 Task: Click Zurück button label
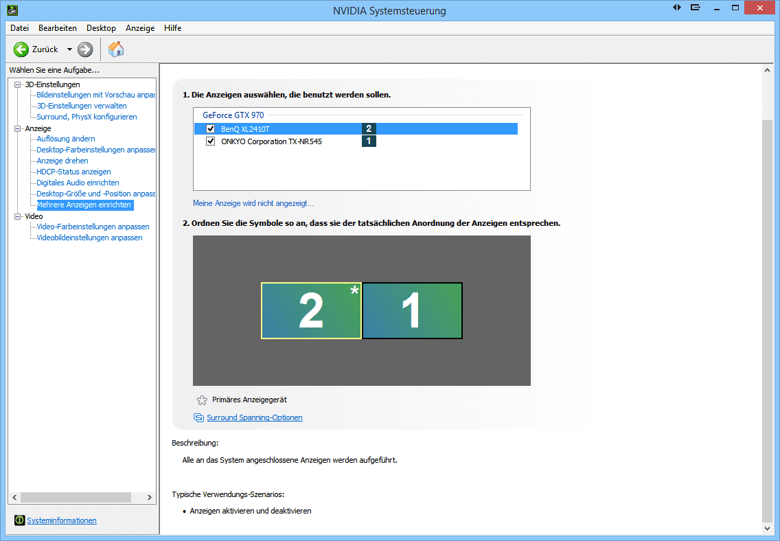45,49
